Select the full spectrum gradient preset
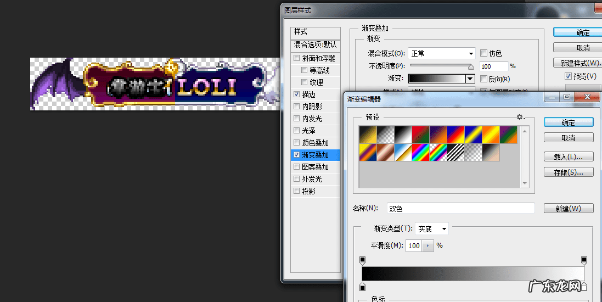The image size is (602, 302). tap(421, 153)
